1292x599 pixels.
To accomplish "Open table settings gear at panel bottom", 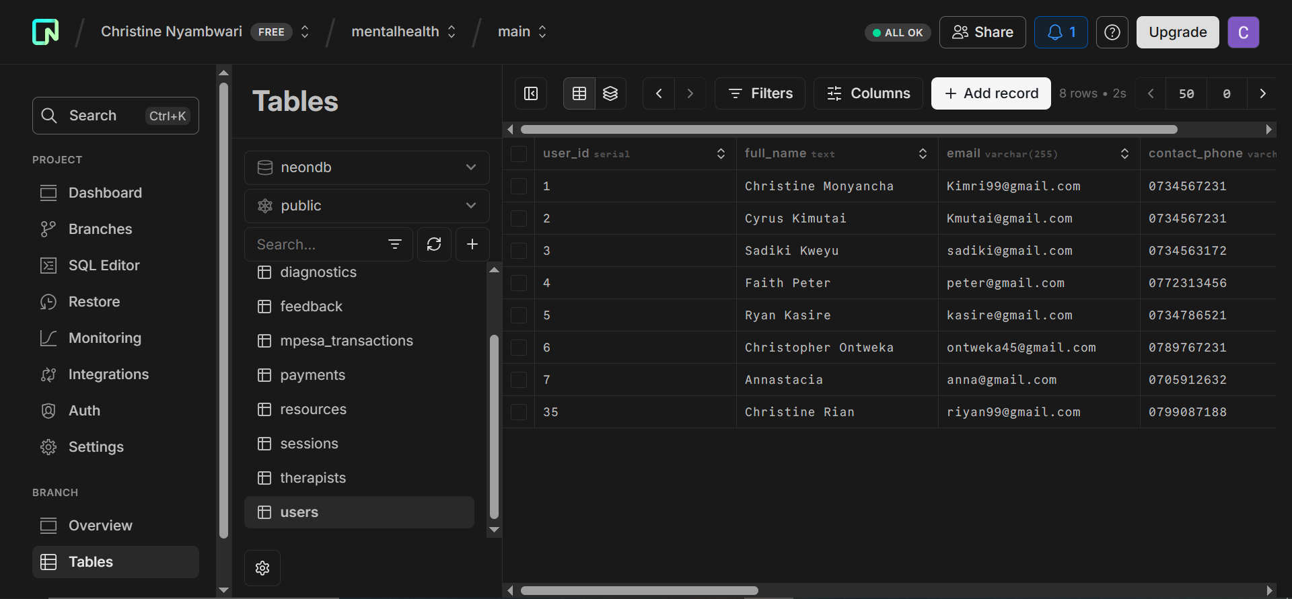I will pos(262,568).
